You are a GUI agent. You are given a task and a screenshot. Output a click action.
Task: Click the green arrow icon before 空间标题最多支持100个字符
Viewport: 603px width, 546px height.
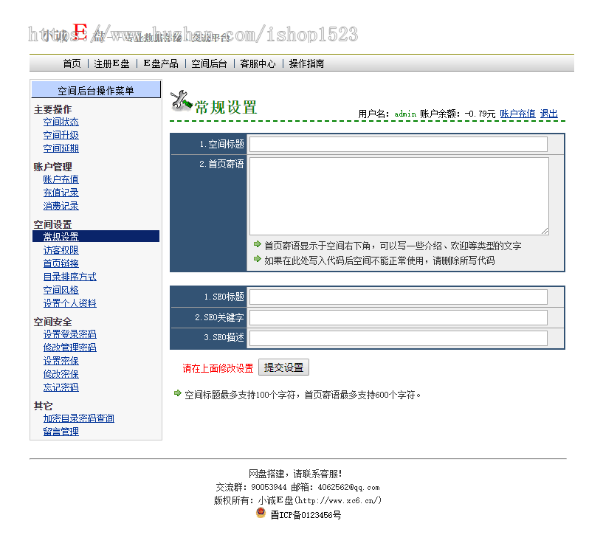pos(178,393)
